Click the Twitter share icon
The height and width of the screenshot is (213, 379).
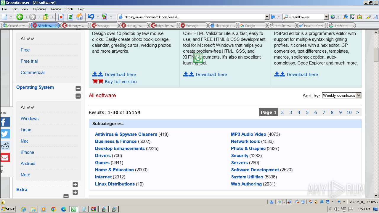[x=5, y=134]
